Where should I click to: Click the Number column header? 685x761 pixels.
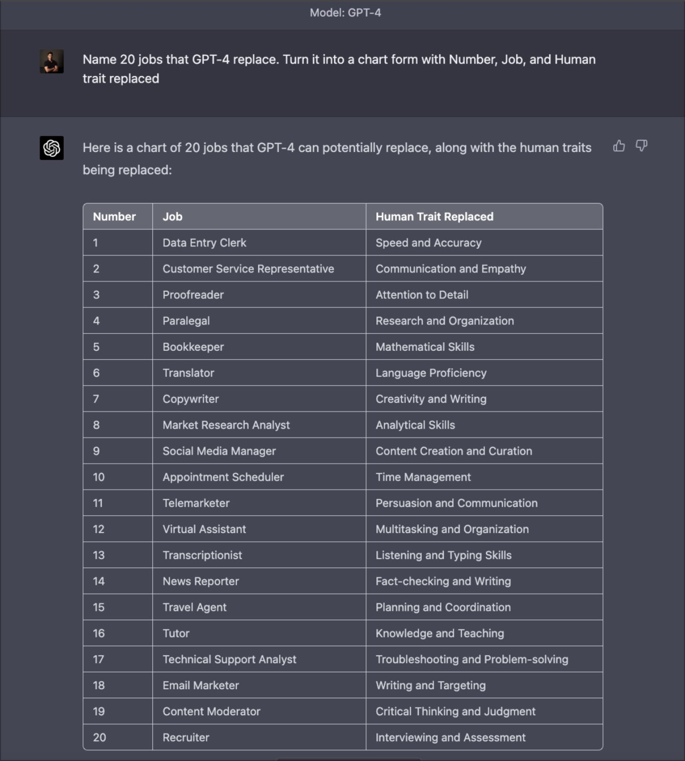tap(114, 217)
